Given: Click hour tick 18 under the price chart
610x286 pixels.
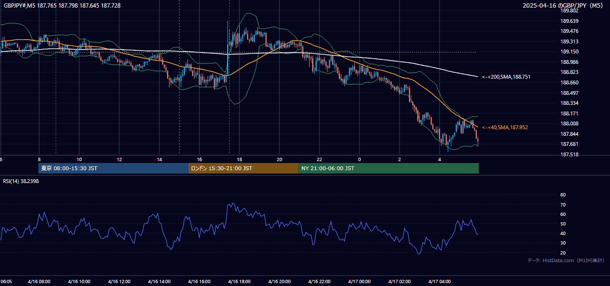Looking at the screenshot, I should coord(240,159).
